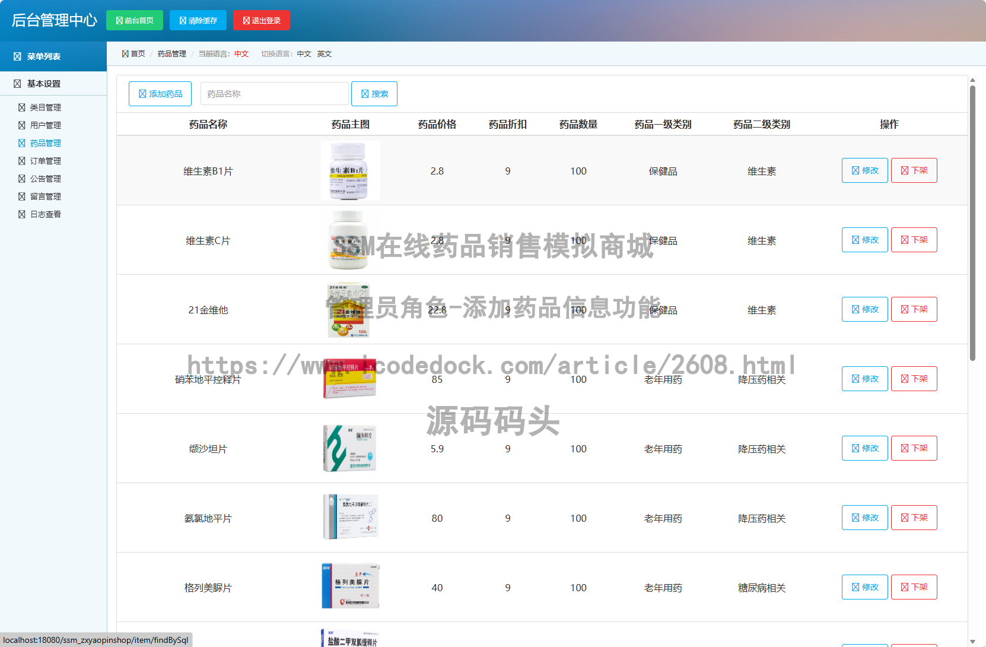
Task: Open 留言管理 in the sidebar
Action: click(x=44, y=196)
